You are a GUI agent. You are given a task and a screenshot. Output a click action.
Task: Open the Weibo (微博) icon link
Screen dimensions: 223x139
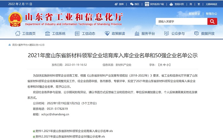click(x=116, y=4)
